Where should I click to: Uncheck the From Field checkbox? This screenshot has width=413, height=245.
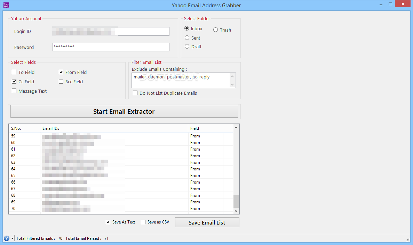coord(61,72)
